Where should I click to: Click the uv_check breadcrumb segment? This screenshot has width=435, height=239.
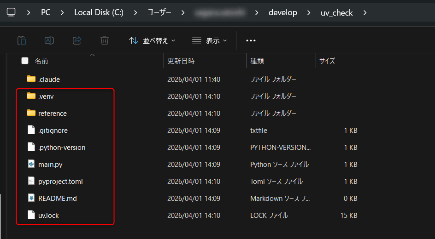point(336,13)
